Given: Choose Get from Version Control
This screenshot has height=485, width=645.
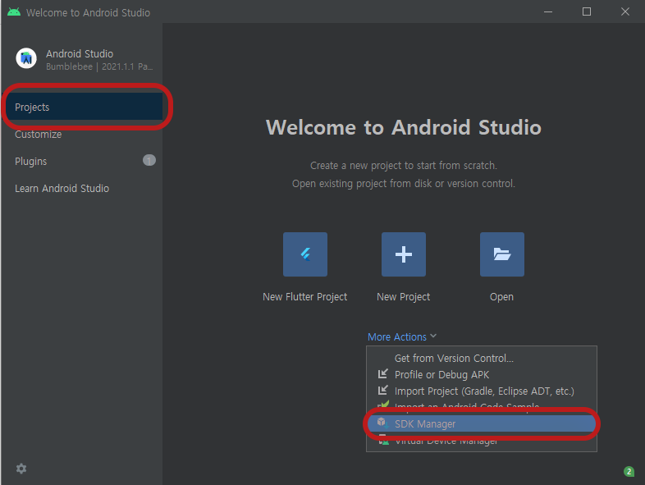Looking at the screenshot, I should point(481,359).
